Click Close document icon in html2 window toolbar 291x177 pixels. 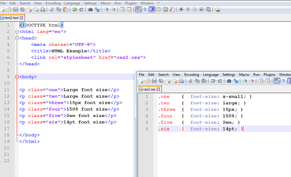pyautogui.click(x=29, y=9)
